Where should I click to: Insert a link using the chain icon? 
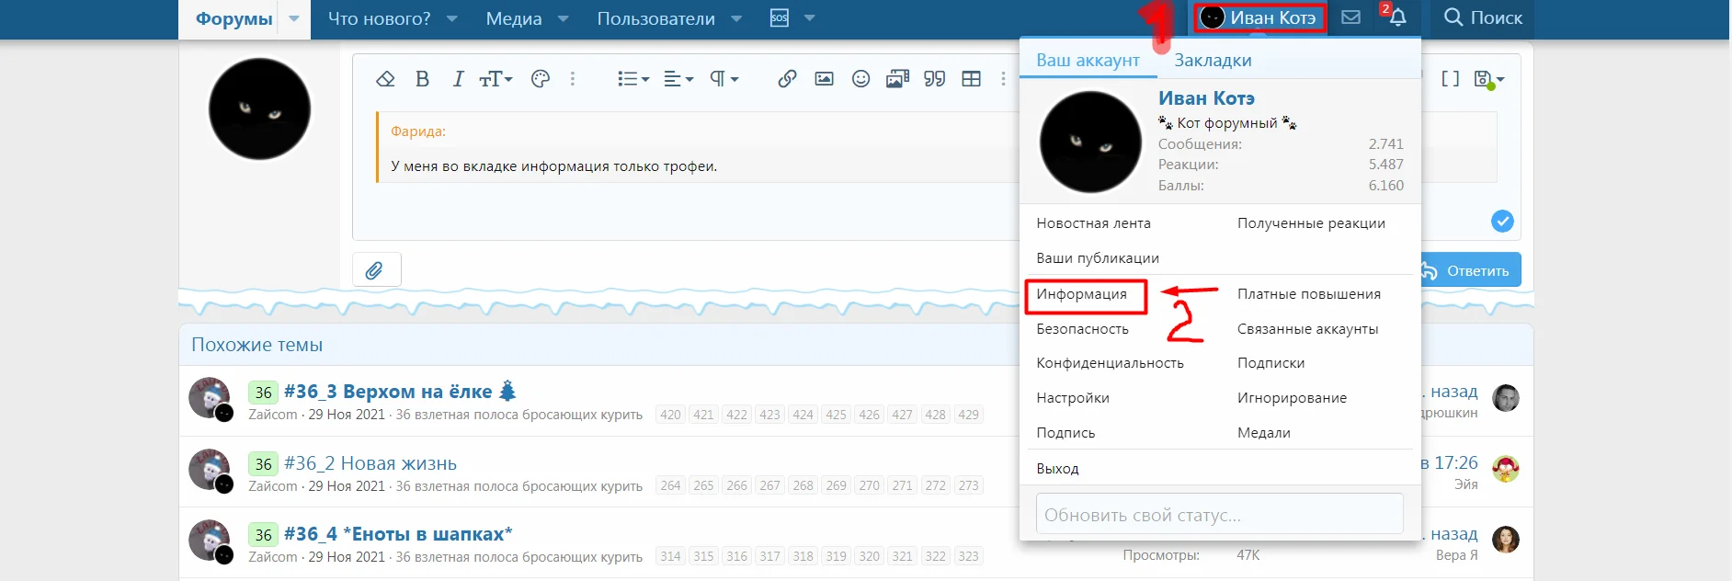click(x=787, y=79)
